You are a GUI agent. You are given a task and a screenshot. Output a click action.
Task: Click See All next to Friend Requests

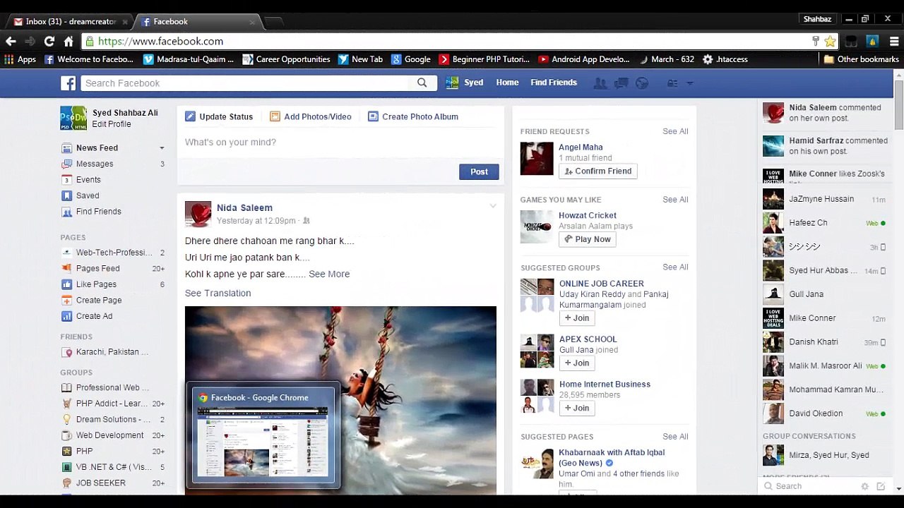pos(675,131)
